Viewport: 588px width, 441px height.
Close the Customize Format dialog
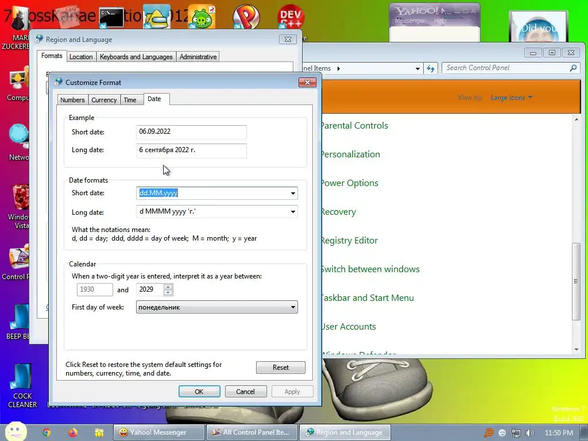[307, 83]
